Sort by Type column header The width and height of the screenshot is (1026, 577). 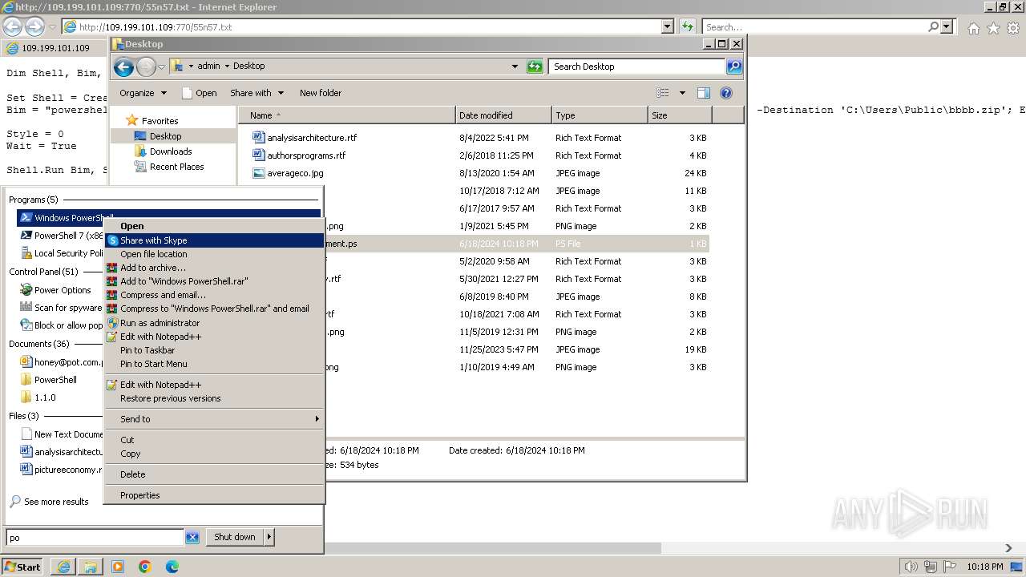pyautogui.click(x=600, y=115)
